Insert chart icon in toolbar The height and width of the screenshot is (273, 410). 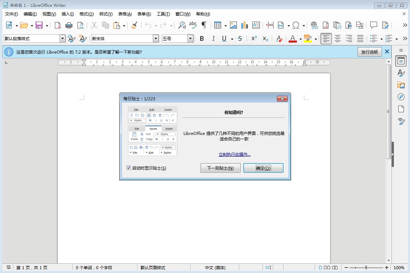tap(244, 25)
